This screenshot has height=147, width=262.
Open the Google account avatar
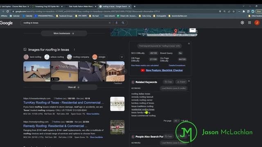(257, 23)
